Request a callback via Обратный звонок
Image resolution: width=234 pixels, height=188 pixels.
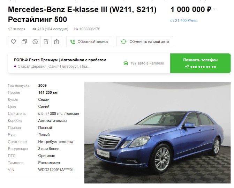89,42
